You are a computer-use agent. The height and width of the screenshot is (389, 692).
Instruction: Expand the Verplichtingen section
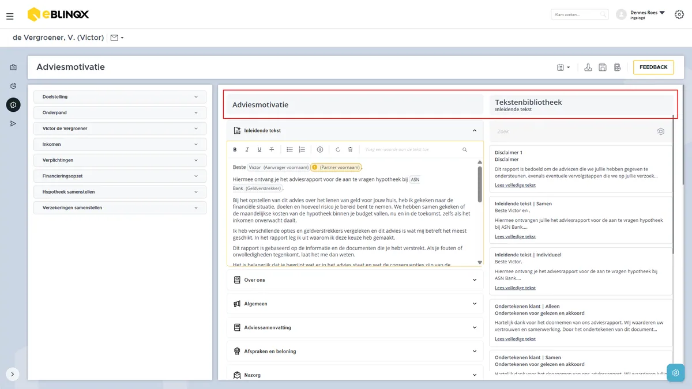pos(120,160)
